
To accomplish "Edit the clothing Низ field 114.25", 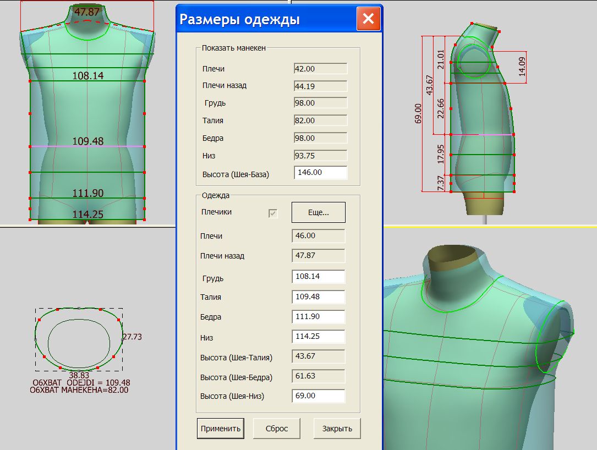I will point(318,336).
